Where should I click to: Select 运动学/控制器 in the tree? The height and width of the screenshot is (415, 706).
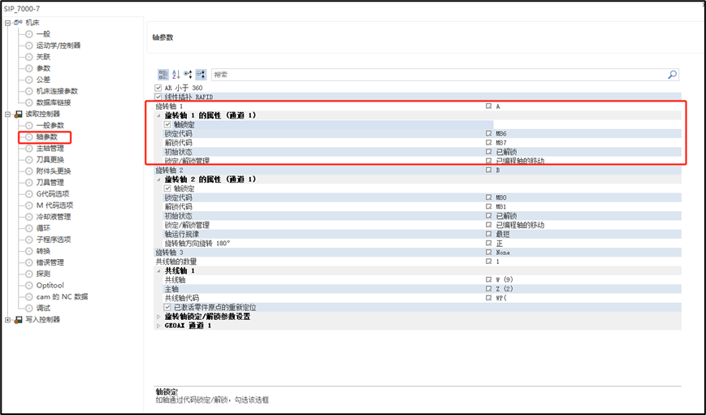click(58, 45)
